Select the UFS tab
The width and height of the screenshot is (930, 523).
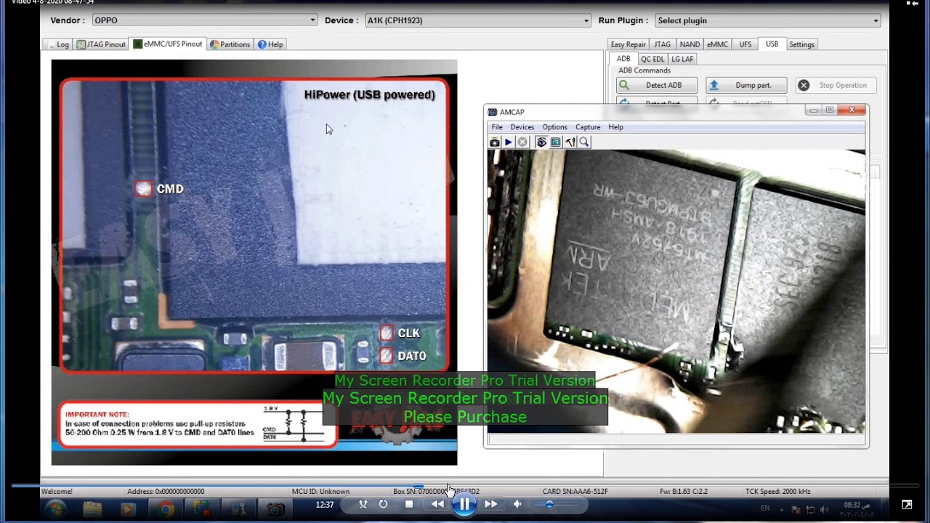click(x=745, y=44)
